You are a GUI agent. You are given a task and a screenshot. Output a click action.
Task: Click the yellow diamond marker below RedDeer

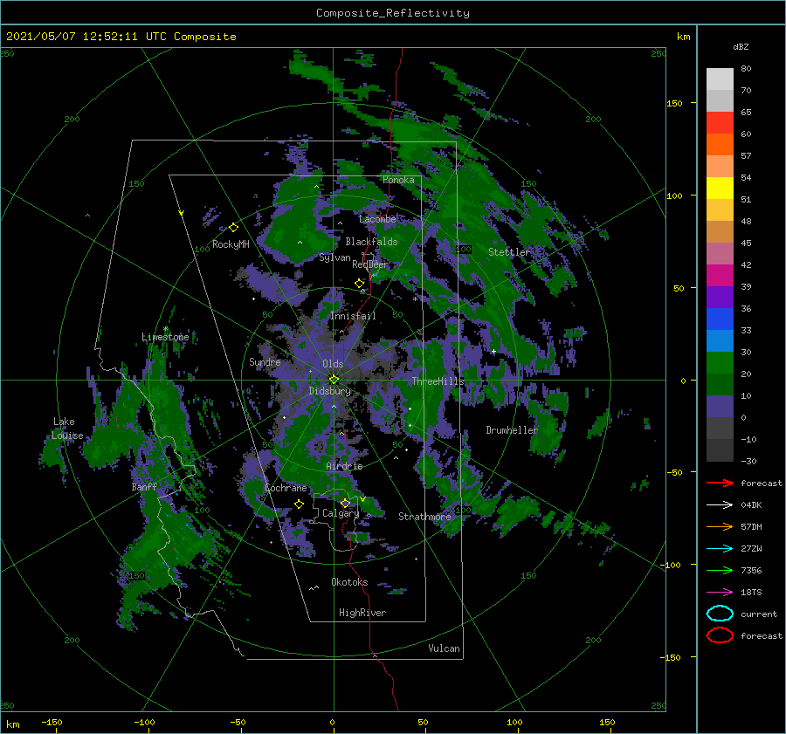click(359, 284)
